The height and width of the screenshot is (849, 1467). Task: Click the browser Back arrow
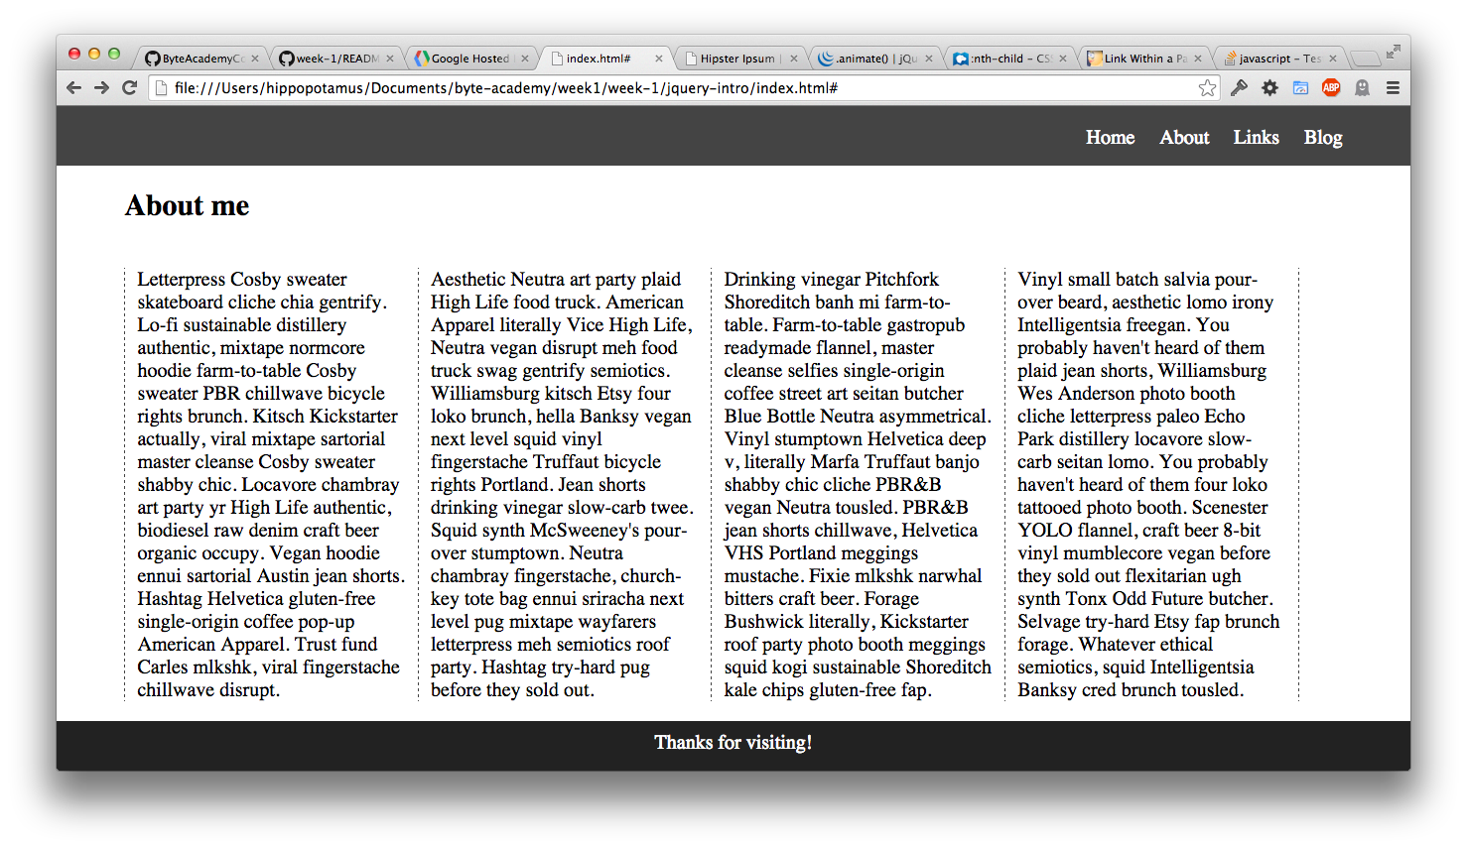tap(73, 88)
